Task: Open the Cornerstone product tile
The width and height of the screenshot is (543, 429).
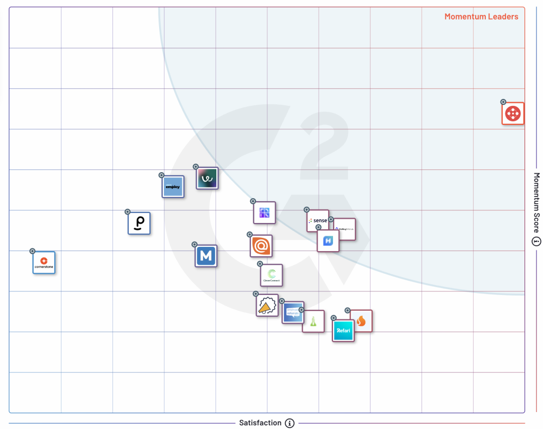Action: (x=44, y=263)
